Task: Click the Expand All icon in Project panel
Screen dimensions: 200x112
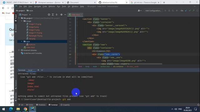Action: pos(53,15)
